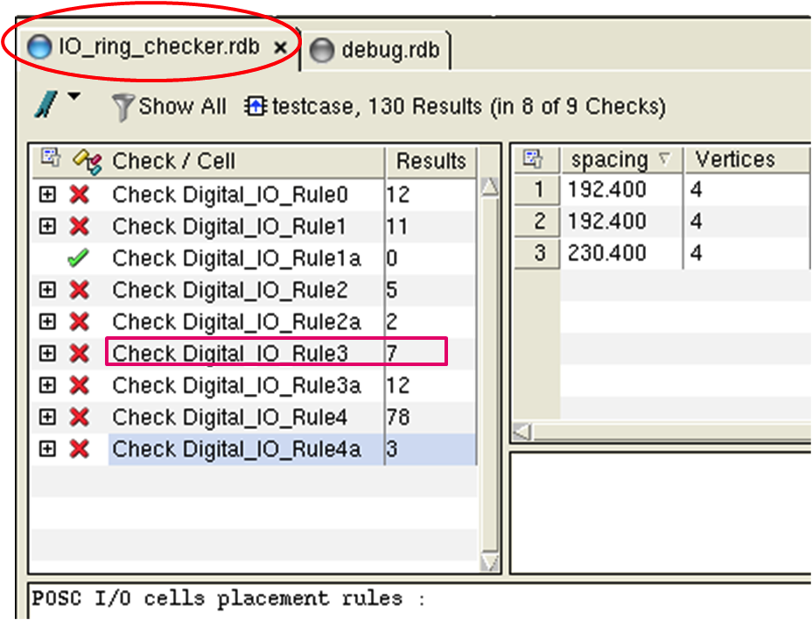The height and width of the screenshot is (620, 812).
Task: Expand Check Digital_IO_Rule0 tree node
Action: click(x=47, y=194)
